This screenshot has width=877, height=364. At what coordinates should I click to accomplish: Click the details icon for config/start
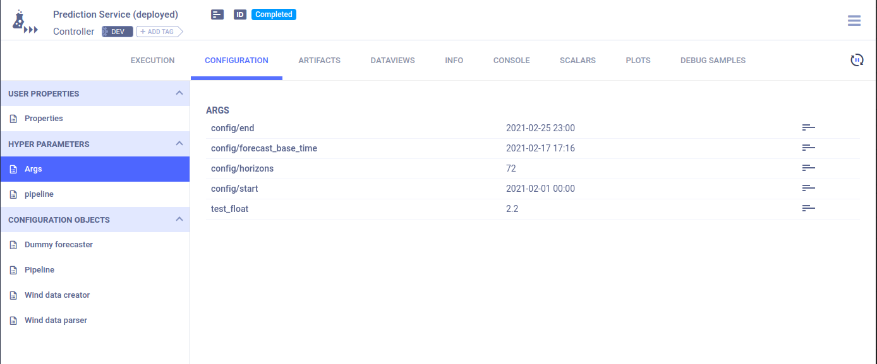(808, 189)
